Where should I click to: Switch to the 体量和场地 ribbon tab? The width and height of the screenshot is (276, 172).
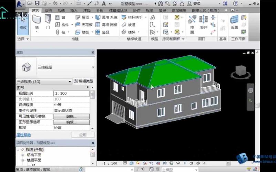click(x=118, y=10)
